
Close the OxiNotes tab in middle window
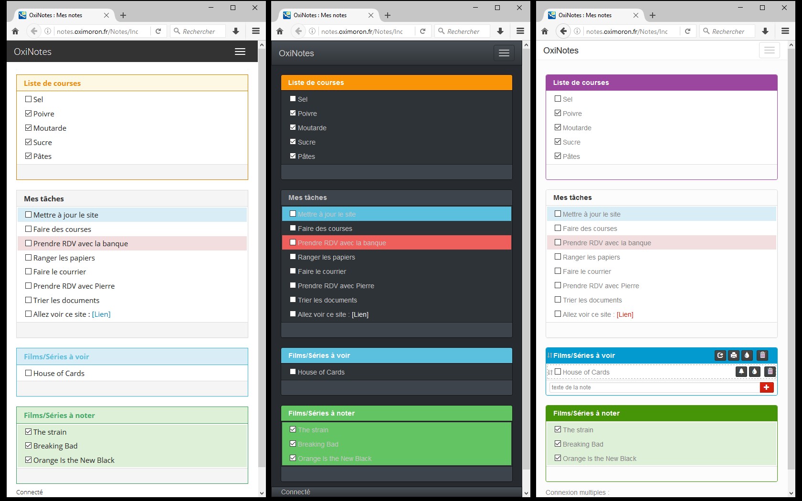pos(371,15)
